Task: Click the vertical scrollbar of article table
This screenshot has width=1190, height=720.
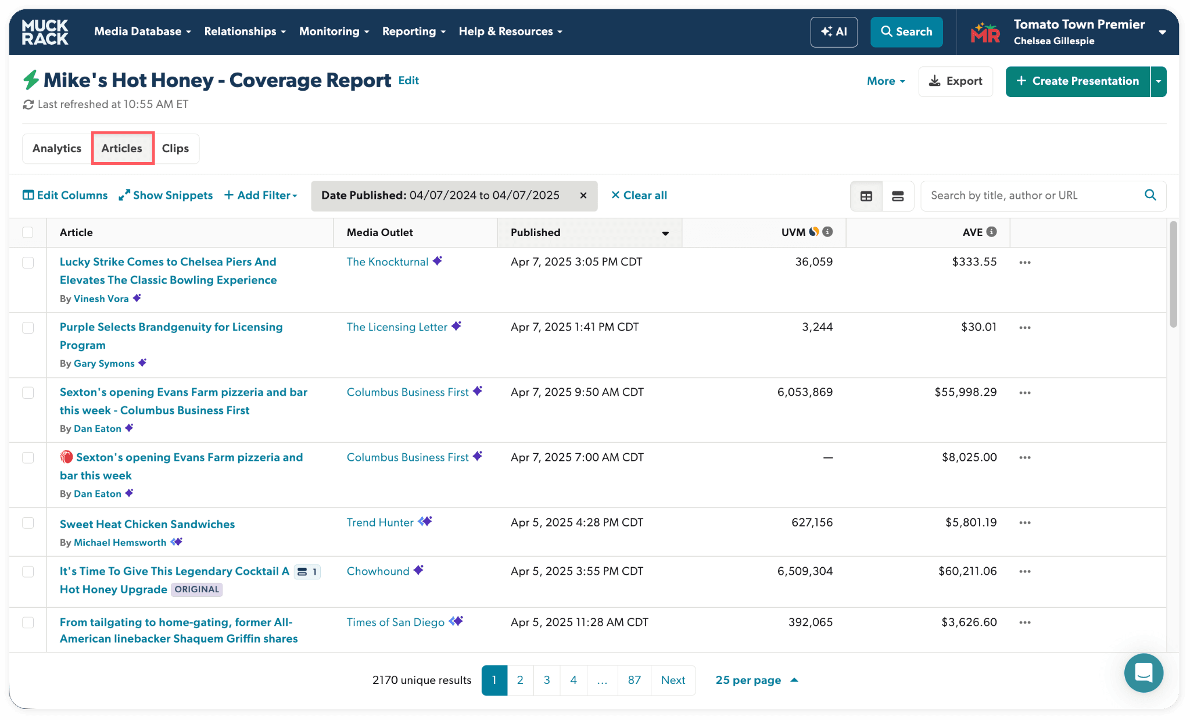Action: point(1173,274)
